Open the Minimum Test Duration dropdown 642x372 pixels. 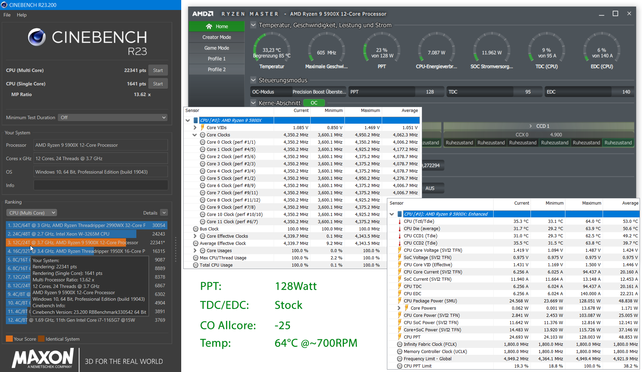(113, 117)
